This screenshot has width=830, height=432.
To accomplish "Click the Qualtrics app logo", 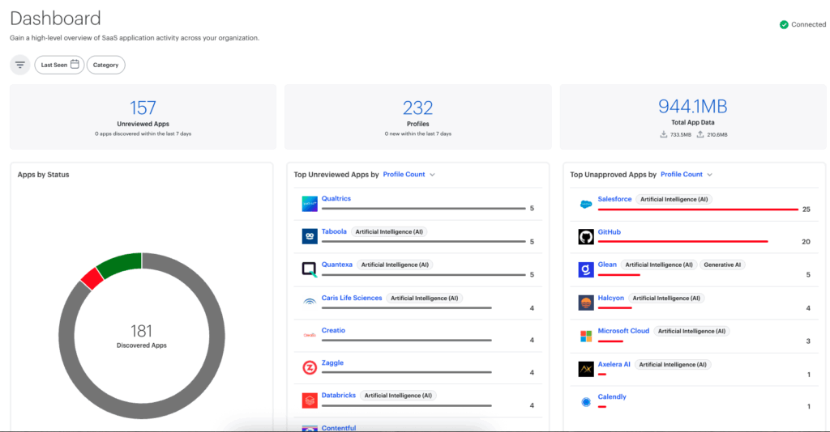I will pos(310,204).
